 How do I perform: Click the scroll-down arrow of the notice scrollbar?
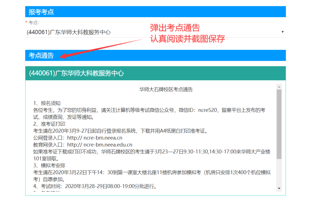pos(279,188)
